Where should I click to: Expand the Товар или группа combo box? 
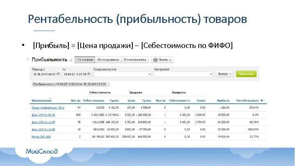pos(150,74)
